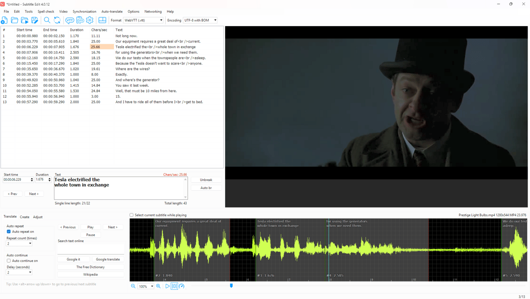Screen dimensions: 530x299
Task: Click scroll-down arrow in text box
Action: pos(185,197)
